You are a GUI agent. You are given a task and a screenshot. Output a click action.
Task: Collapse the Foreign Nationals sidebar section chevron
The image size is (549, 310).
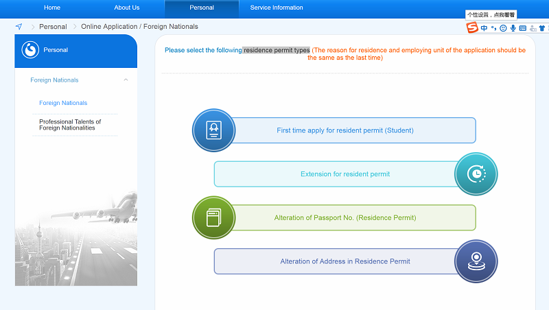coord(126,80)
